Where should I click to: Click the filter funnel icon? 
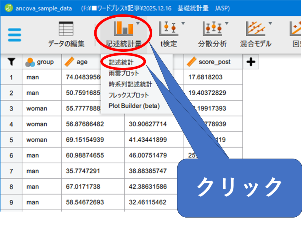[x=11, y=62]
